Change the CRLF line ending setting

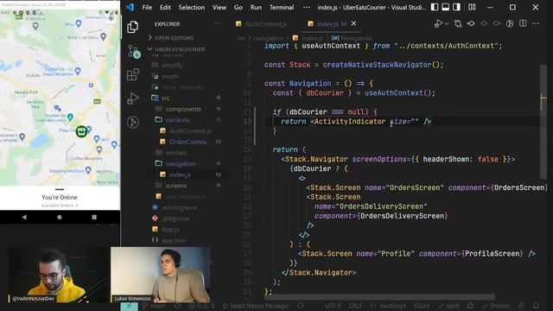(x=355, y=306)
